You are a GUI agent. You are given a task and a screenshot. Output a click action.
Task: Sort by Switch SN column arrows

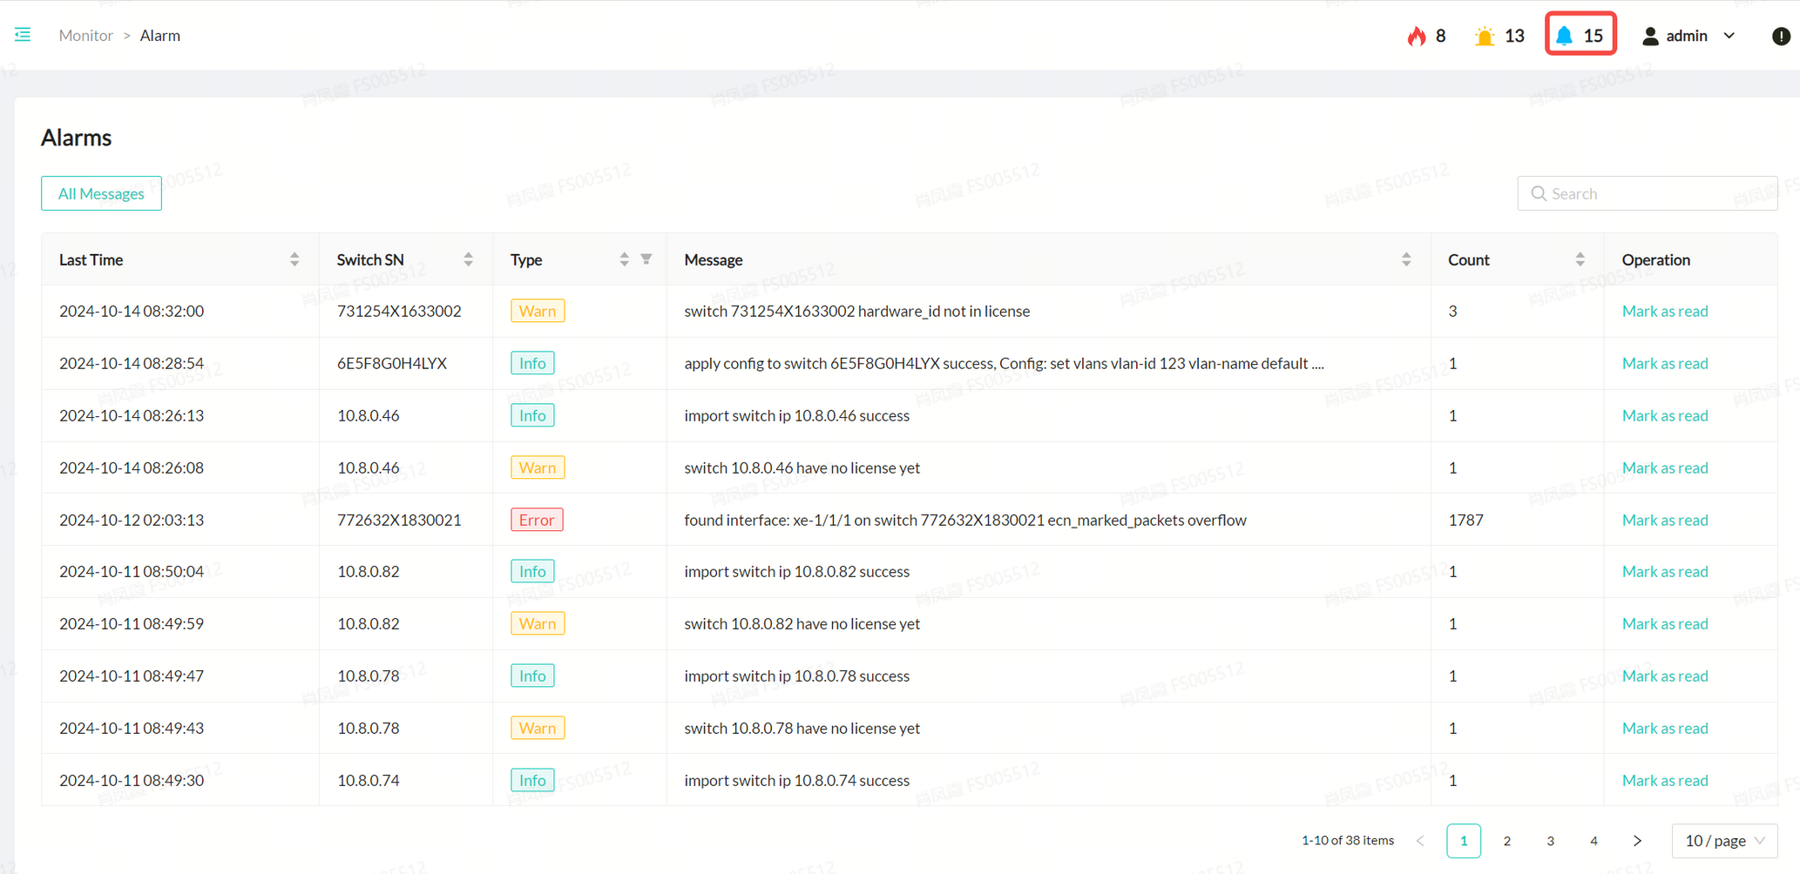(x=468, y=259)
